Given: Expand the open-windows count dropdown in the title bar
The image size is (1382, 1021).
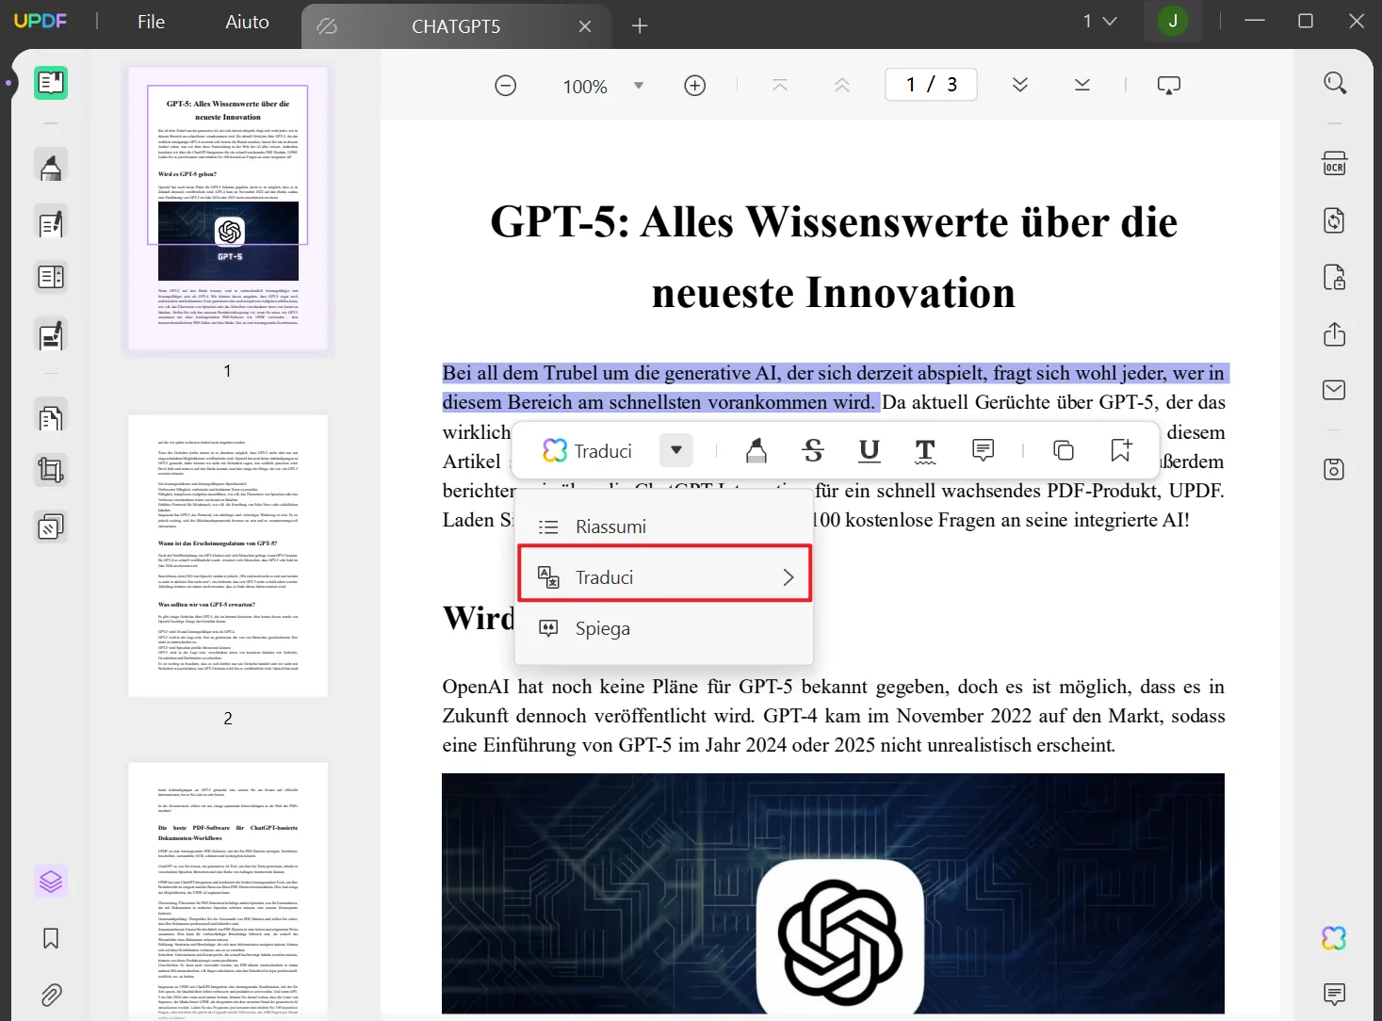Looking at the screenshot, I should tap(1099, 21).
